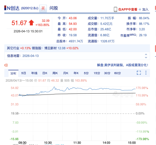Click the 昨收 value 19.58
The image size is (156, 145).
coord(73,35)
